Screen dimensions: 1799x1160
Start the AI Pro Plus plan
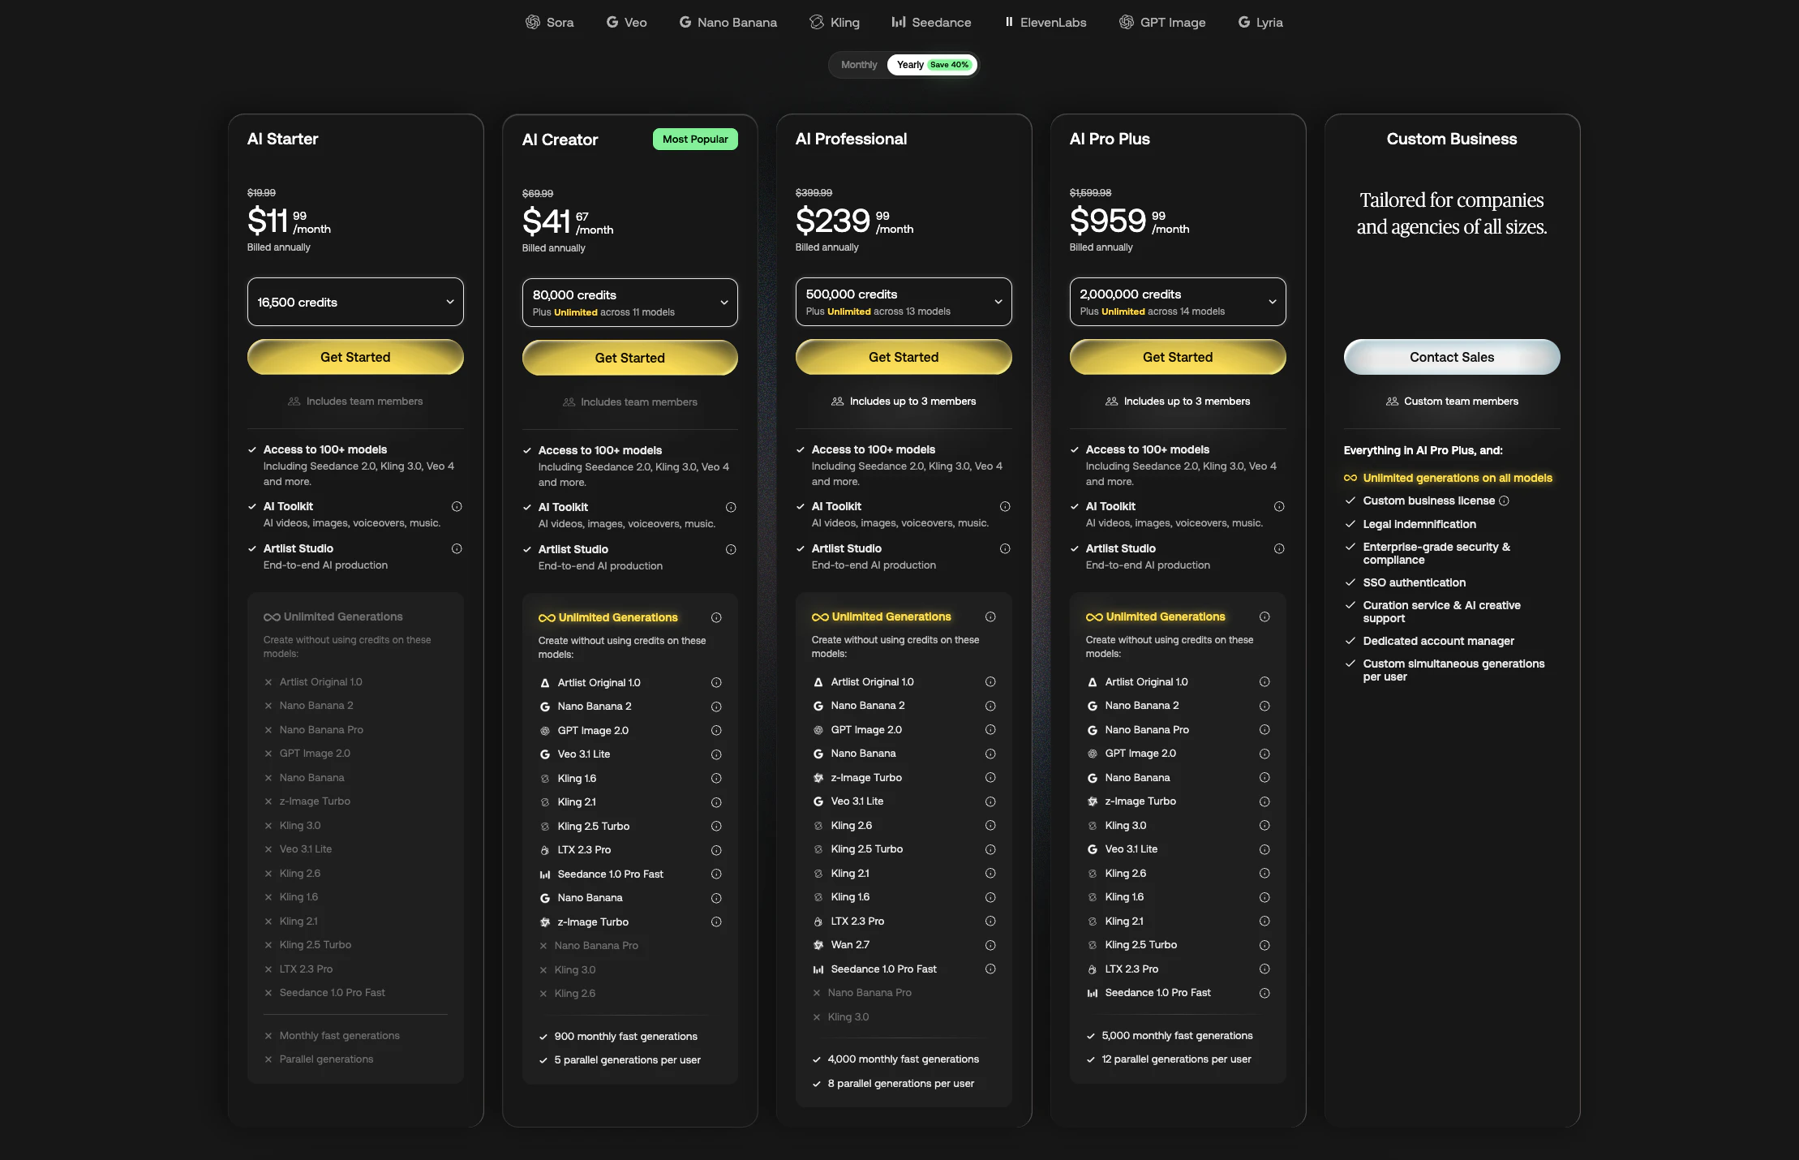pyautogui.click(x=1178, y=357)
